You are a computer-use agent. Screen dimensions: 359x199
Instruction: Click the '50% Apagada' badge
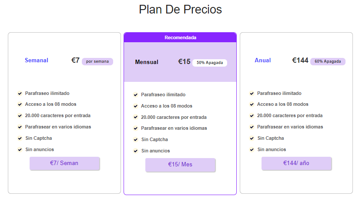point(210,63)
